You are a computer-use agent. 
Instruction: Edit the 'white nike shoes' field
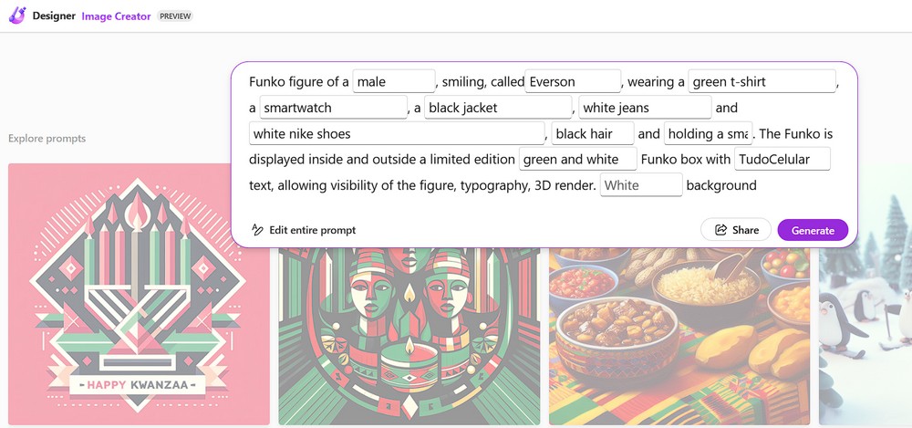[x=397, y=134]
